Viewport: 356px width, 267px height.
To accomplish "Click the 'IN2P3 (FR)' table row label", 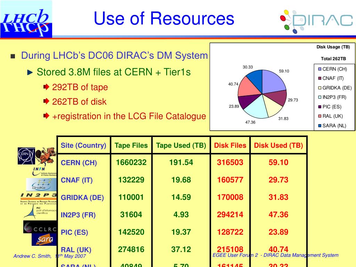I will pos(78,215).
